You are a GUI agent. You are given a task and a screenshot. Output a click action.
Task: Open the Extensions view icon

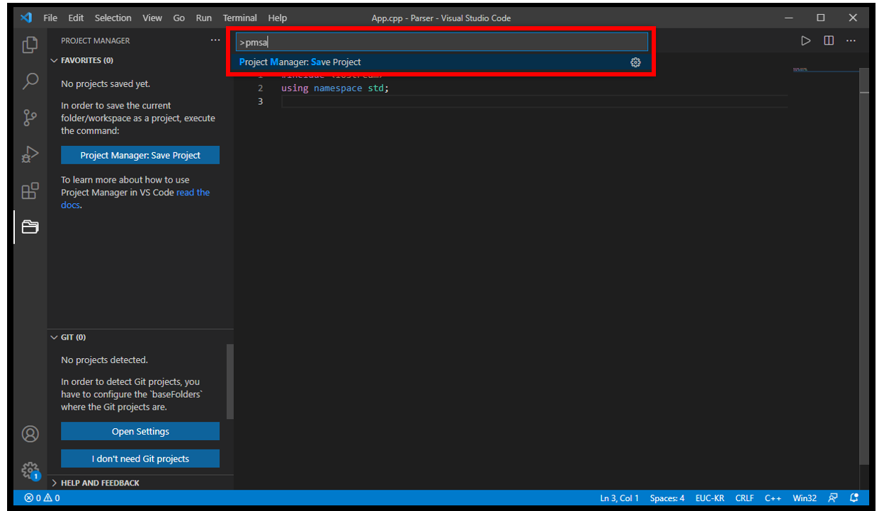[30, 190]
